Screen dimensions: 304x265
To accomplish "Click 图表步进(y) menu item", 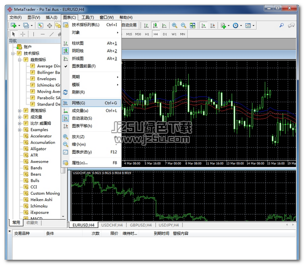I will click(x=91, y=152).
